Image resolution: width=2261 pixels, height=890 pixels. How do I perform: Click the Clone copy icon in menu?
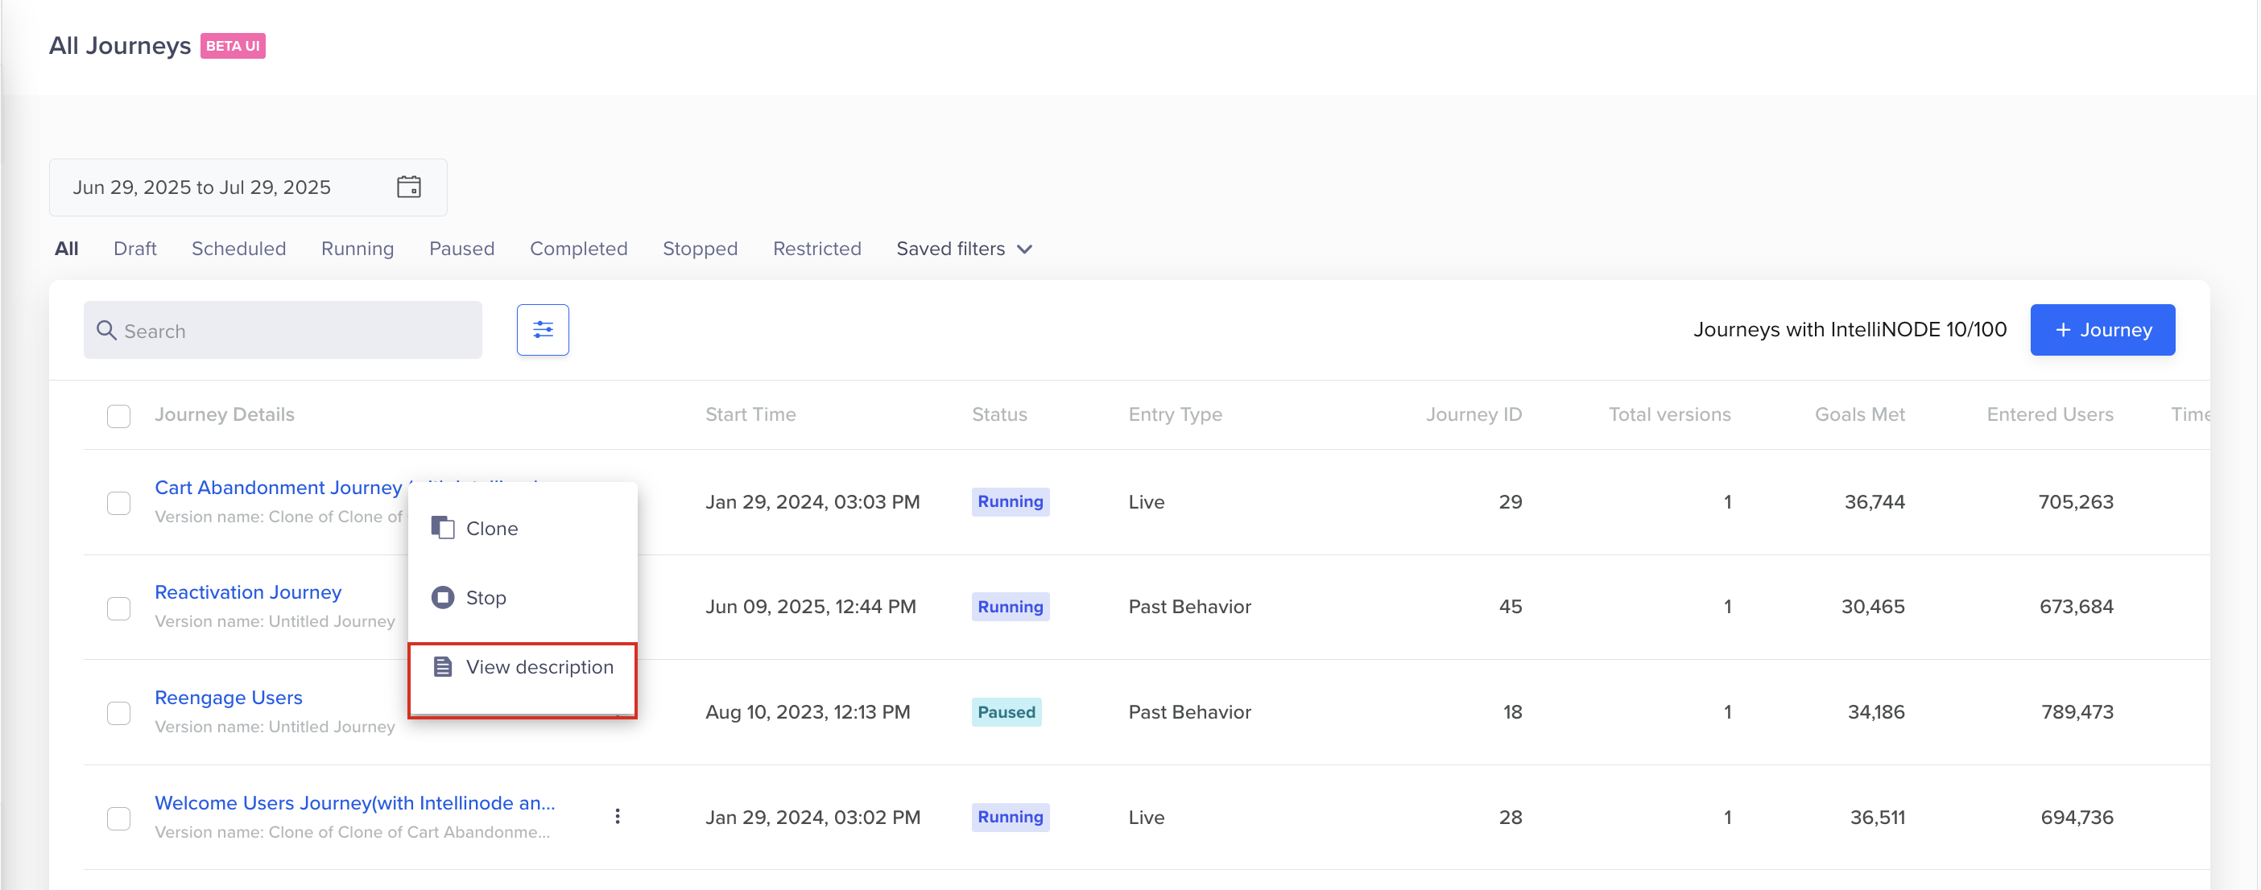tap(443, 528)
